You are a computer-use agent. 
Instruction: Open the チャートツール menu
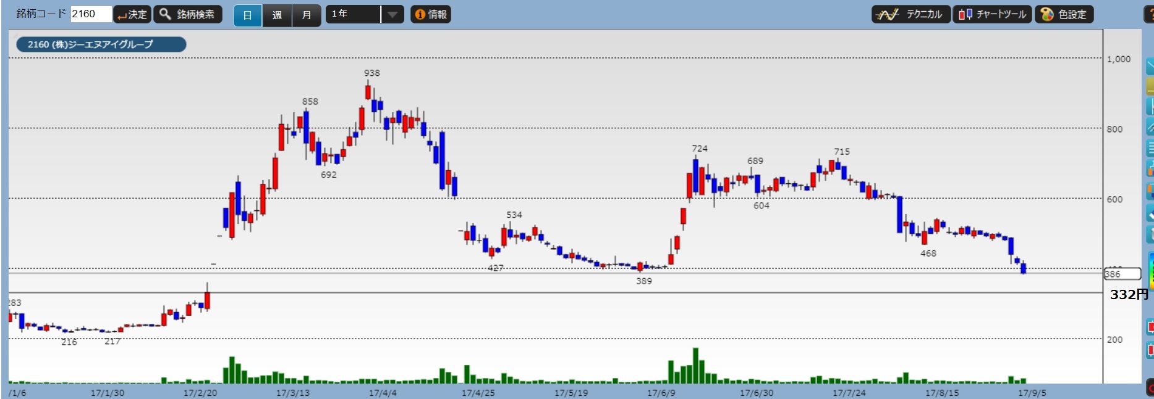click(992, 14)
